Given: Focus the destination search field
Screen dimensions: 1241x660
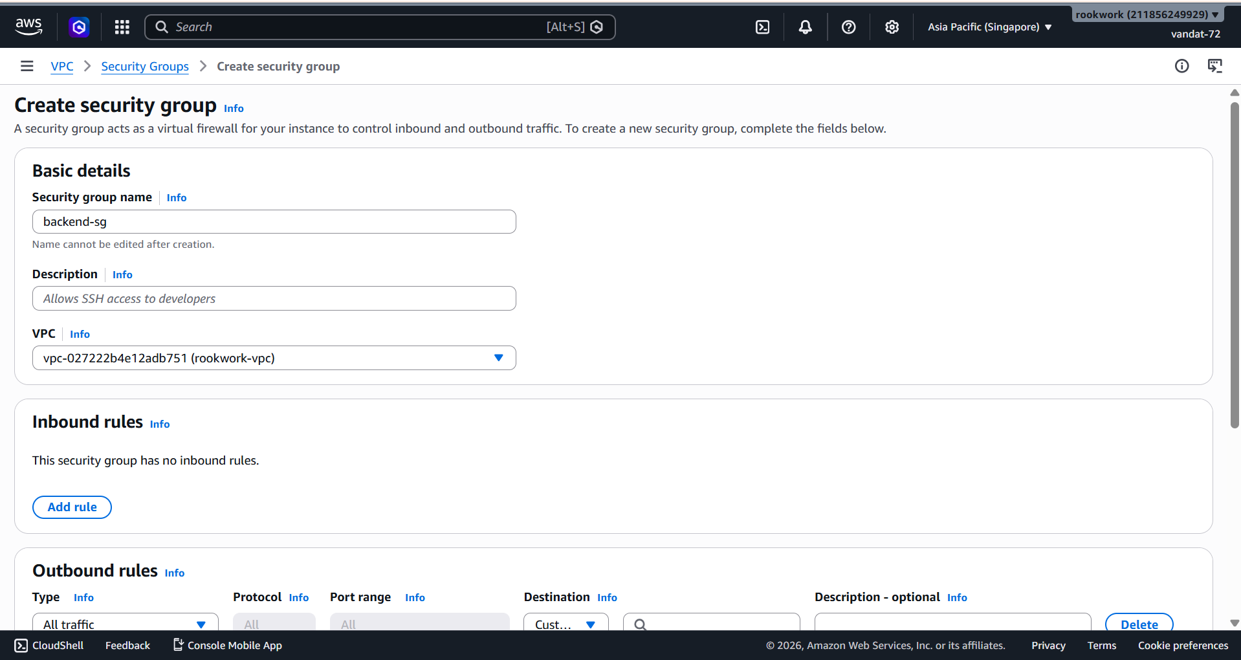Looking at the screenshot, I should (x=712, y=622).
